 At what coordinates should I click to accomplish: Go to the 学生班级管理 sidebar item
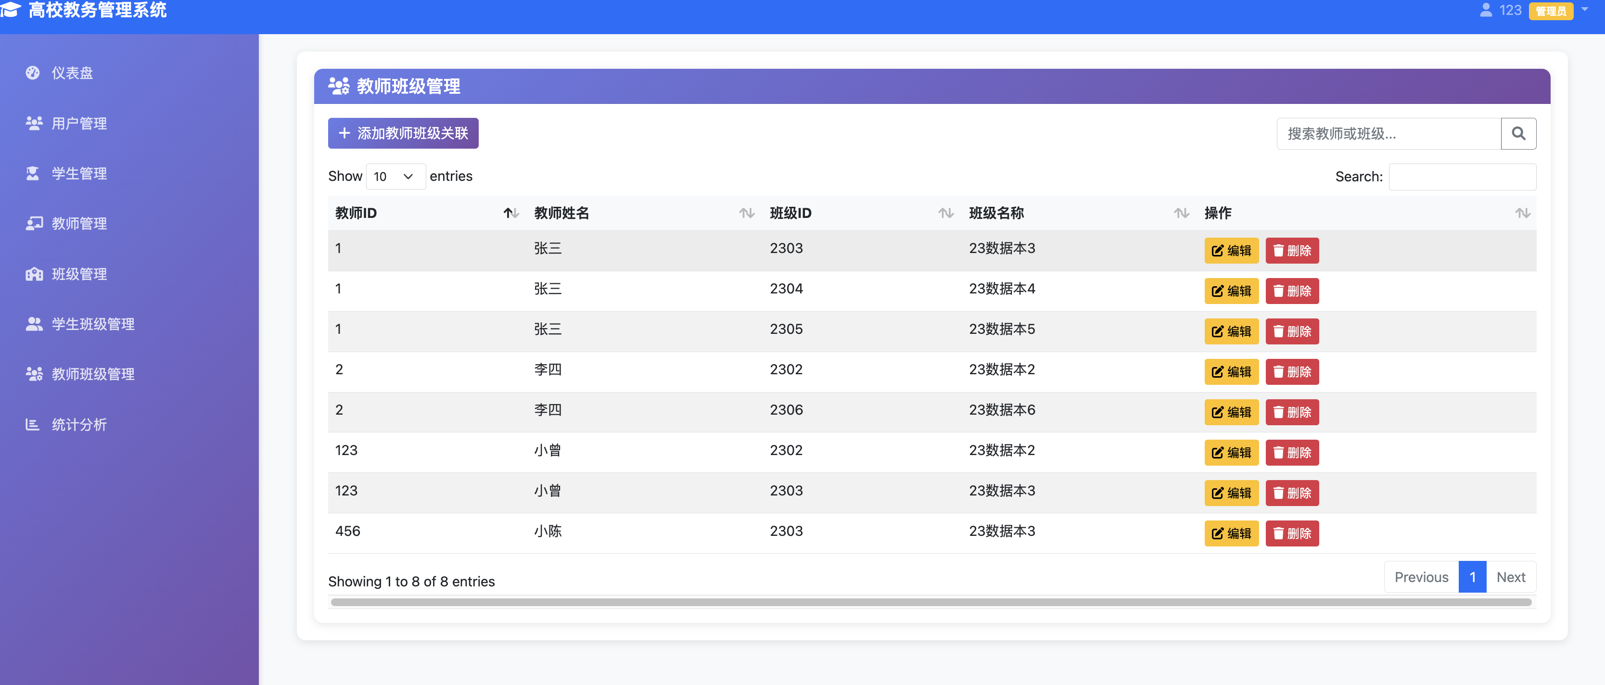point(92,324)
